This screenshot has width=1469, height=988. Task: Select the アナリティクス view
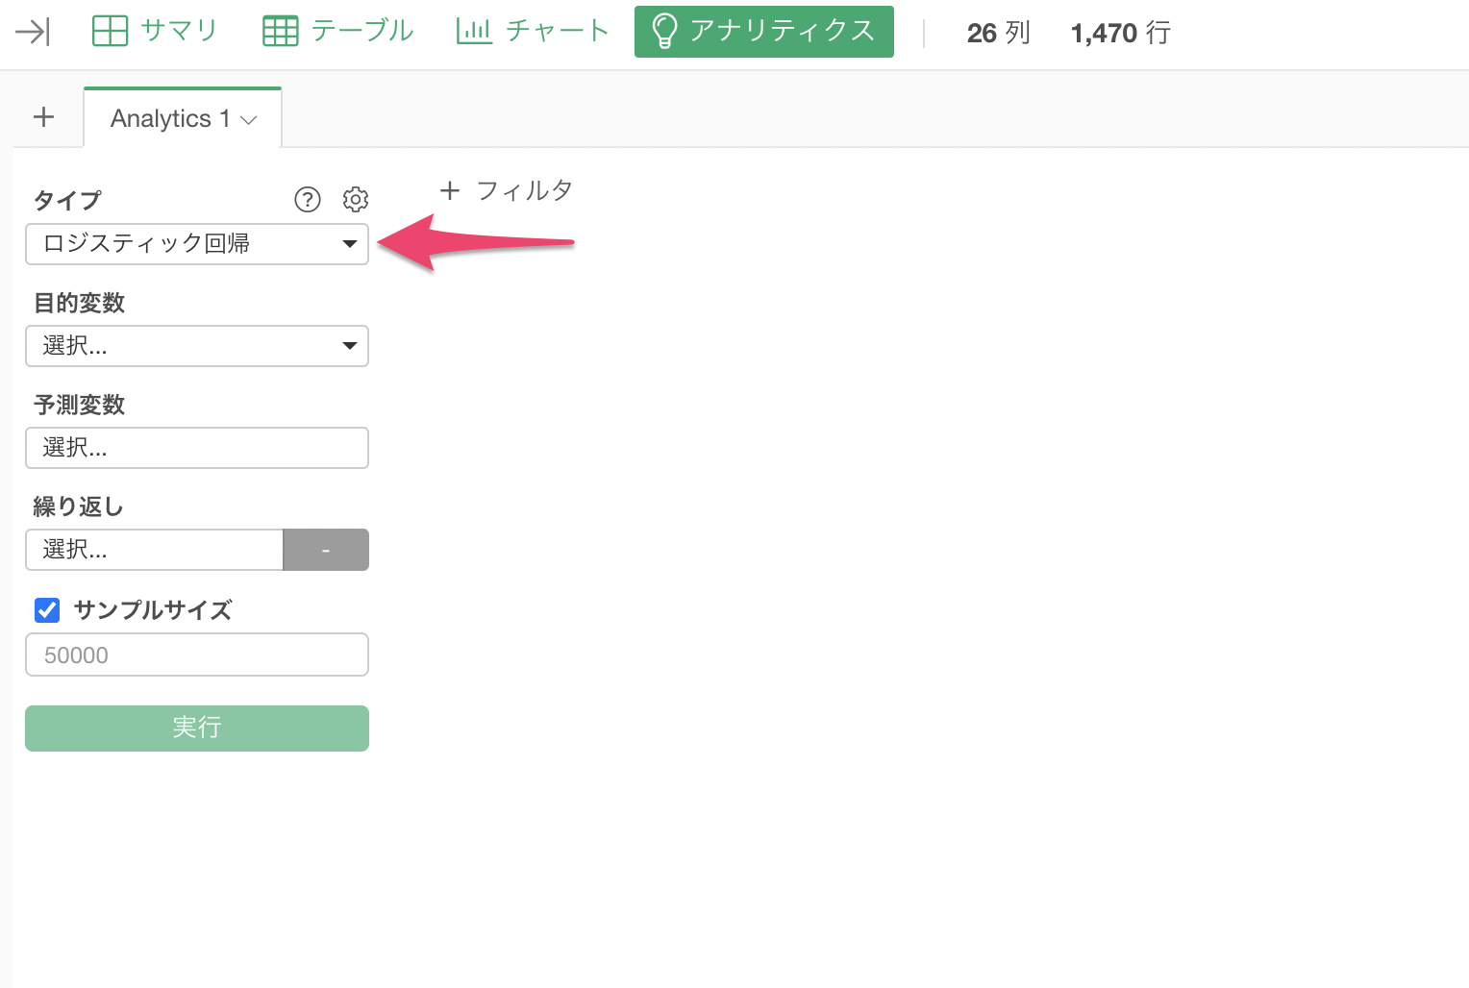(x=764, y=32)
